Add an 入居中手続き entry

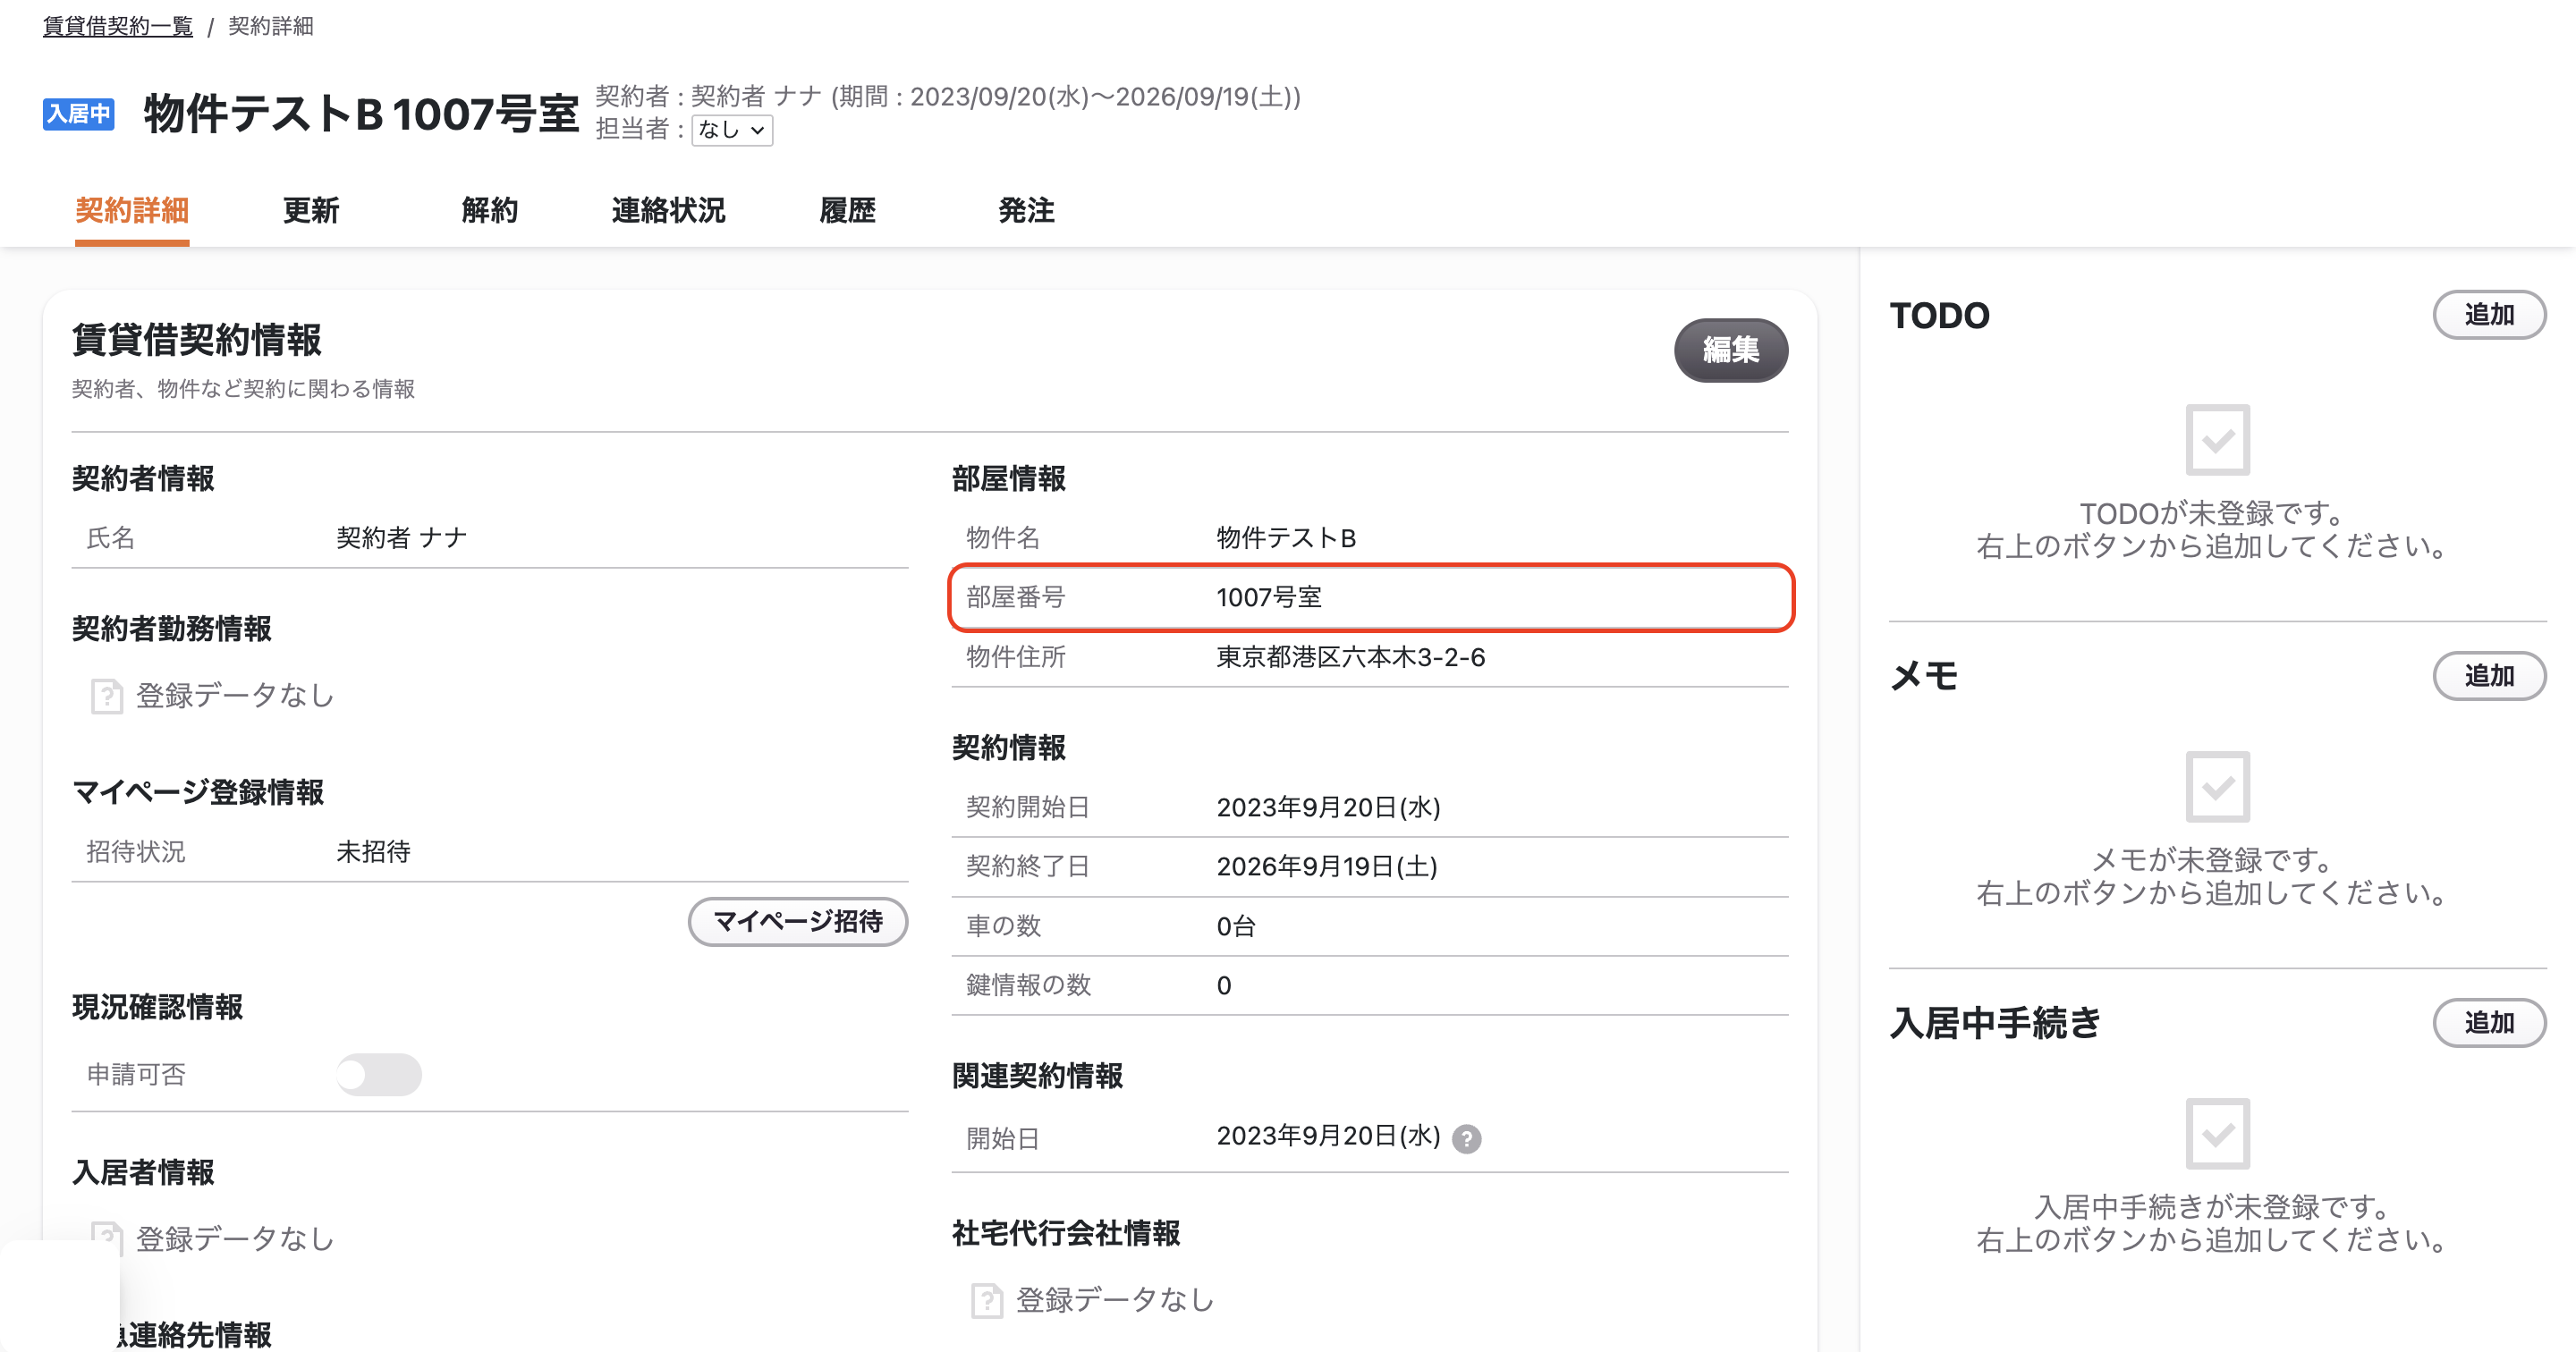[2489, 1023]
